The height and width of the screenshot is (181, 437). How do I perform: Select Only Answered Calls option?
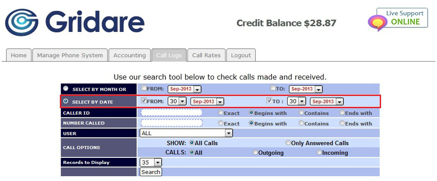(288, 143)
